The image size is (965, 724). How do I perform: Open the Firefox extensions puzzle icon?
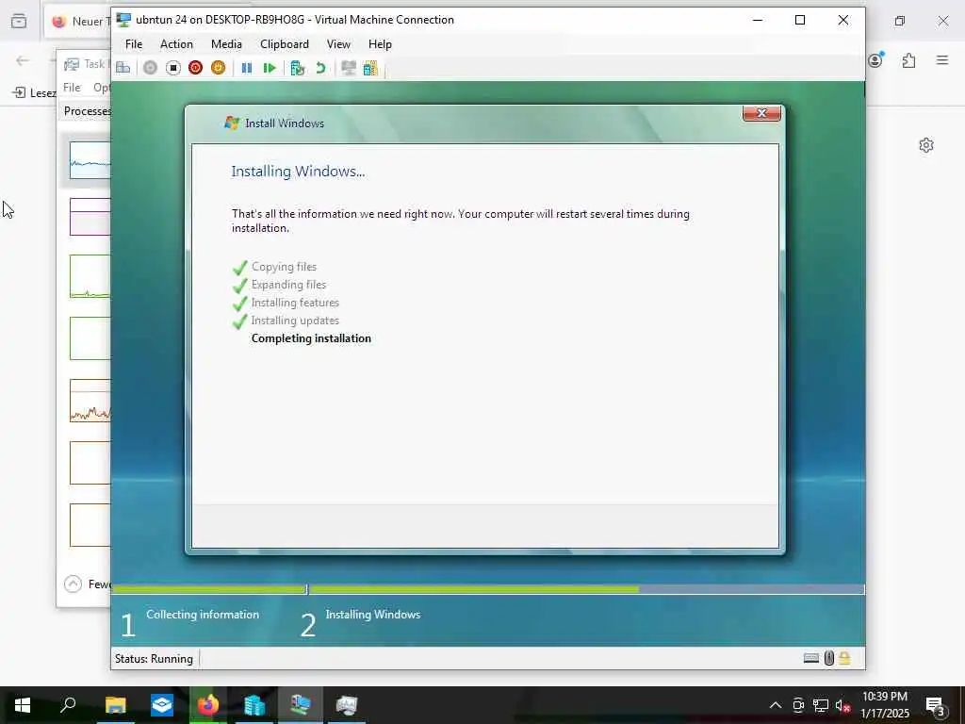[908, 59]
